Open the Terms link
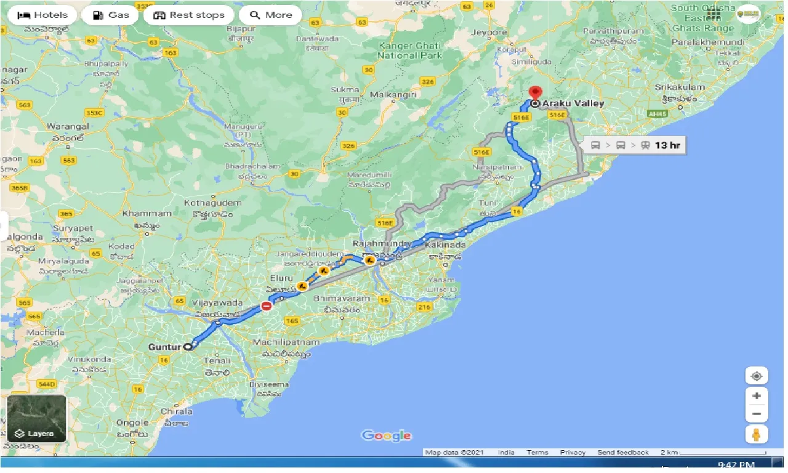 [x=537, y=452]
